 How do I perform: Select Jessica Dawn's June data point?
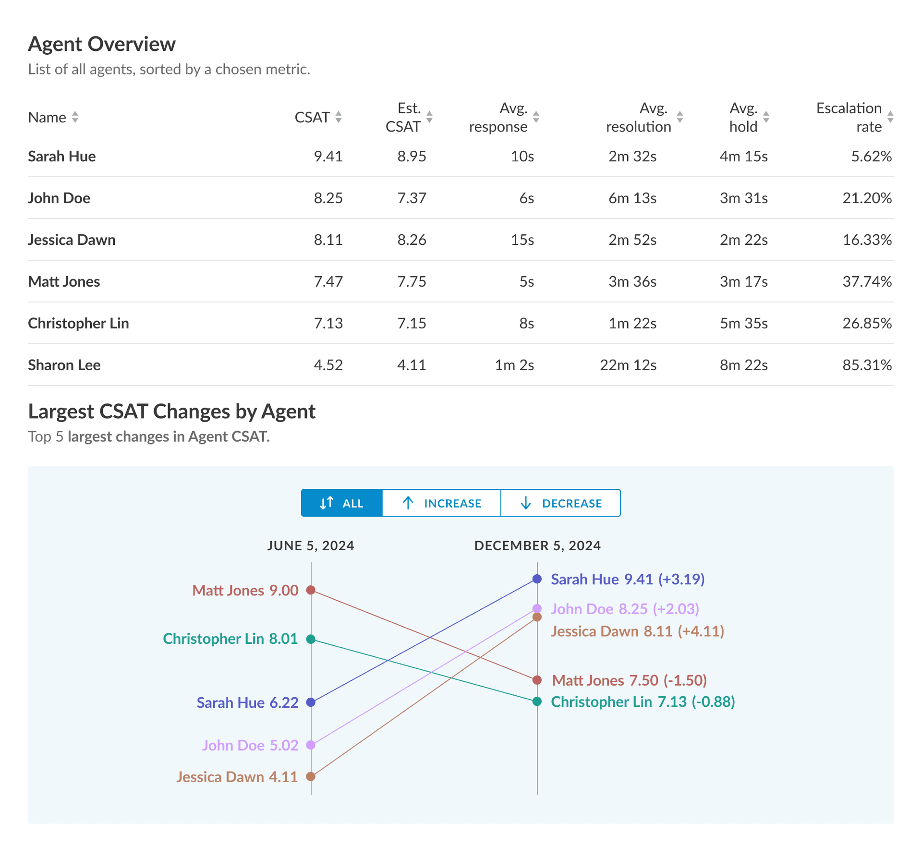click(x=311, y=777)
